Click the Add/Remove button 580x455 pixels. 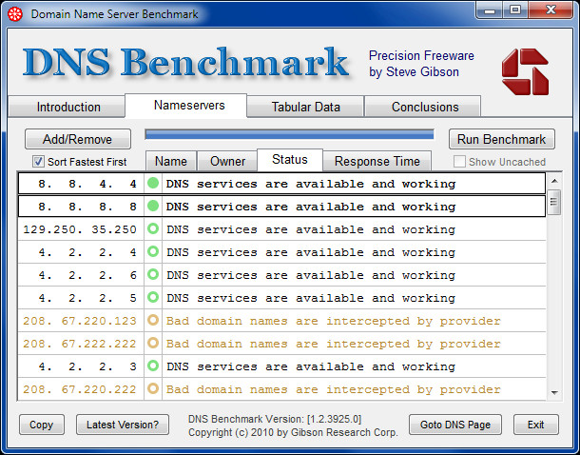tap(78, 139)
